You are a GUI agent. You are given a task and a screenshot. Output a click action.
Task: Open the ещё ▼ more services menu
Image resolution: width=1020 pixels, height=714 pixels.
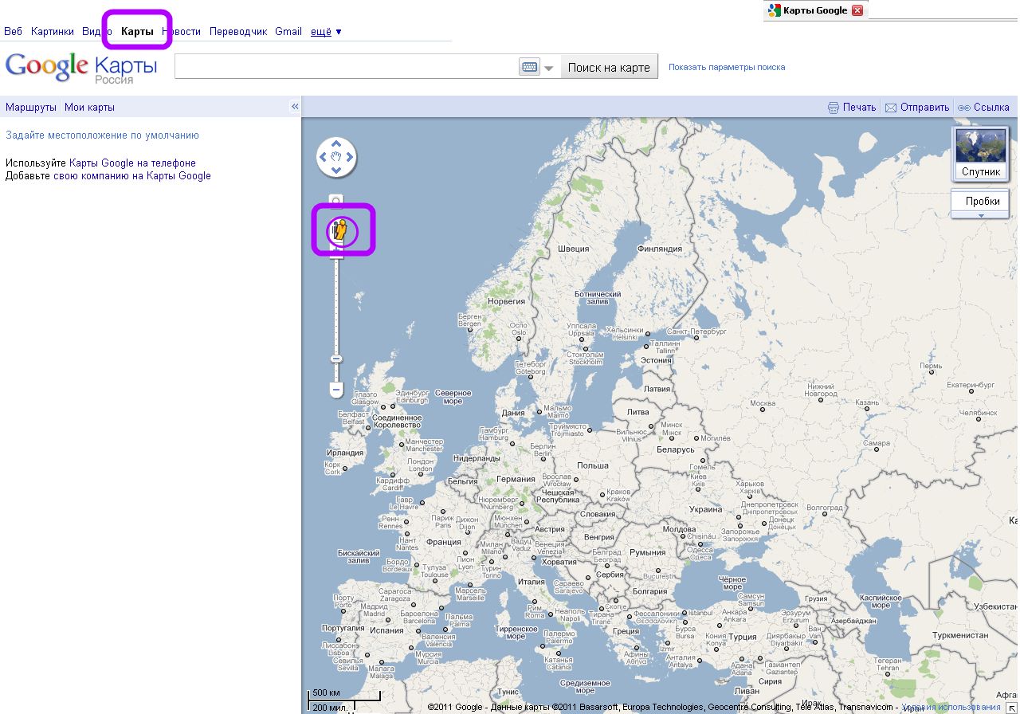point(326,32)
